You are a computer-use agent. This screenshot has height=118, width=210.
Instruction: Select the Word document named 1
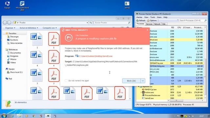tap(37, 41)
